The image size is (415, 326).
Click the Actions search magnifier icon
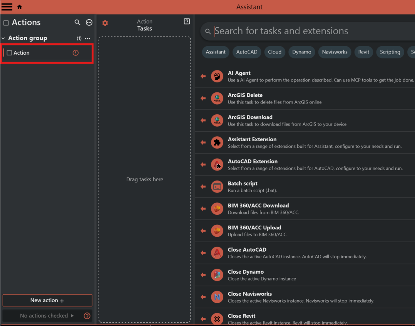point(77,22)
